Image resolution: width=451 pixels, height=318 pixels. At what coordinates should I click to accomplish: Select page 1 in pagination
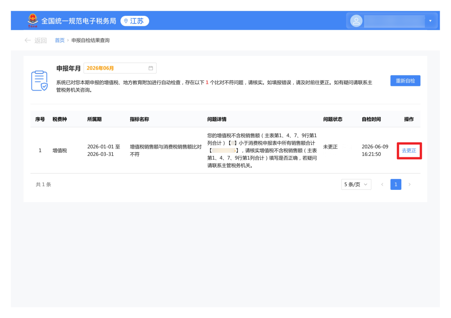click(x=396, y=184)
